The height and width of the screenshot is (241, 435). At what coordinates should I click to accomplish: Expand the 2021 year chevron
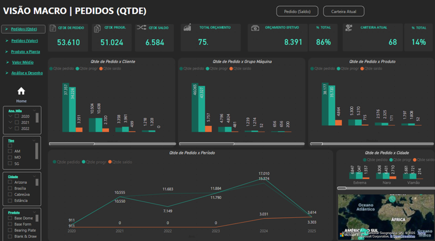coord(9,122)
